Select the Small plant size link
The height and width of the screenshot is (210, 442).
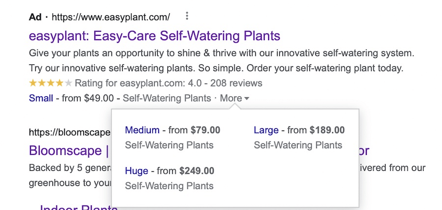point(41,98)
